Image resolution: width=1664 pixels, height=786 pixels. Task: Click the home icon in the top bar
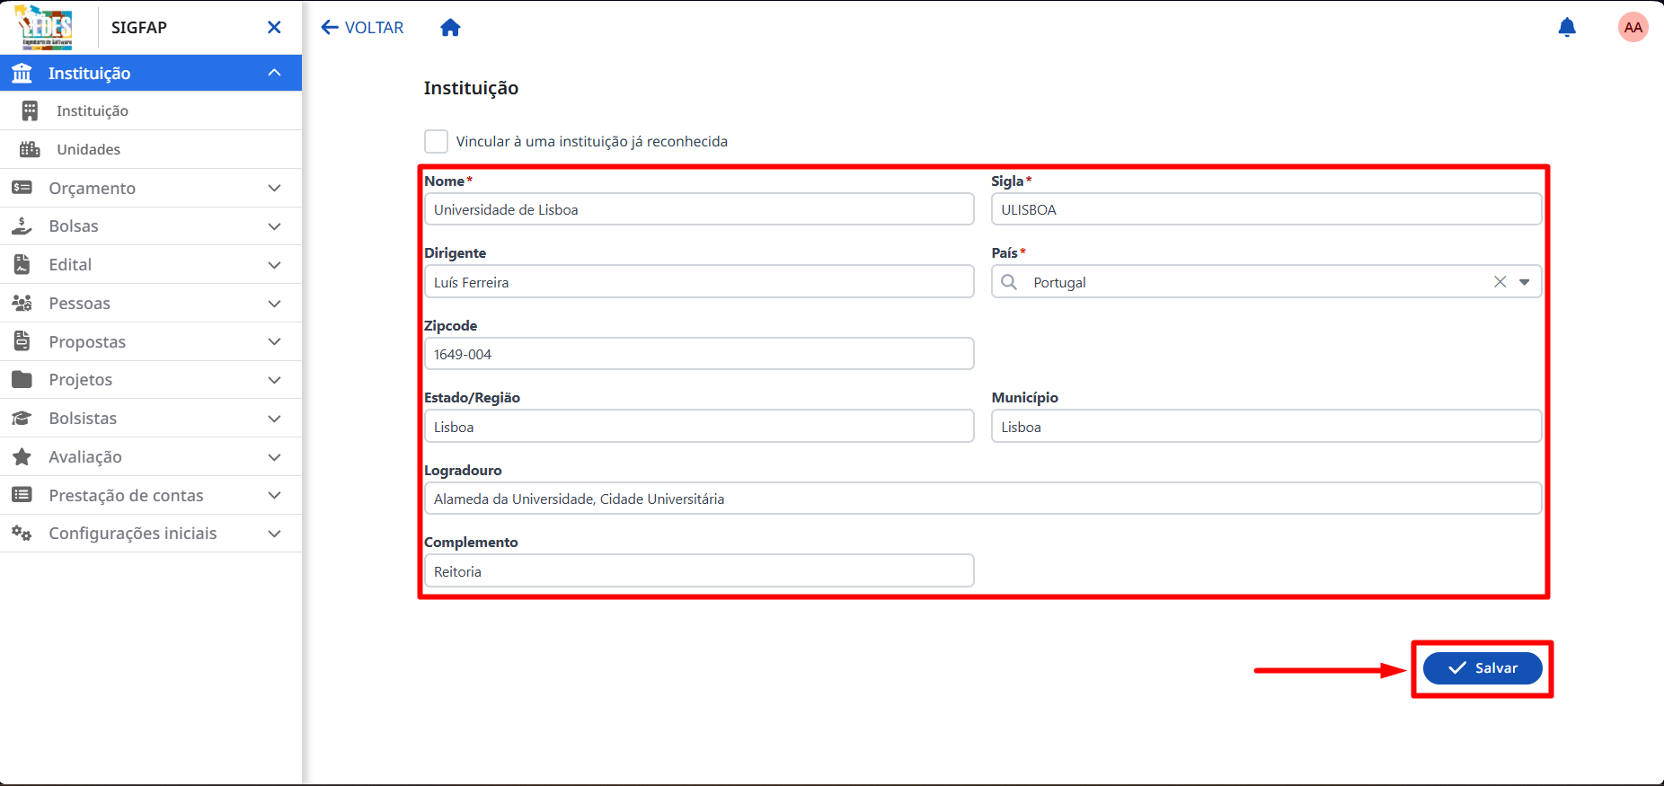450,28
